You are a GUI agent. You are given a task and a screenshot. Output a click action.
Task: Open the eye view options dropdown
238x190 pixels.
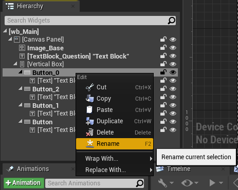[190, 183]
